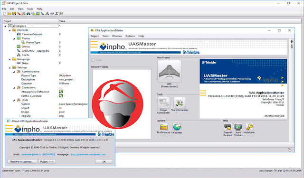Open Tools menu in ApplicationsMaster

pyautogui.click(x=105, y=36)
